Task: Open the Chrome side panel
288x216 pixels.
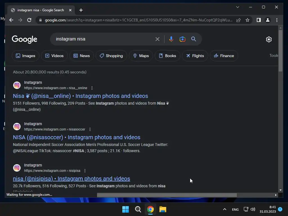Action: (259, 20)
